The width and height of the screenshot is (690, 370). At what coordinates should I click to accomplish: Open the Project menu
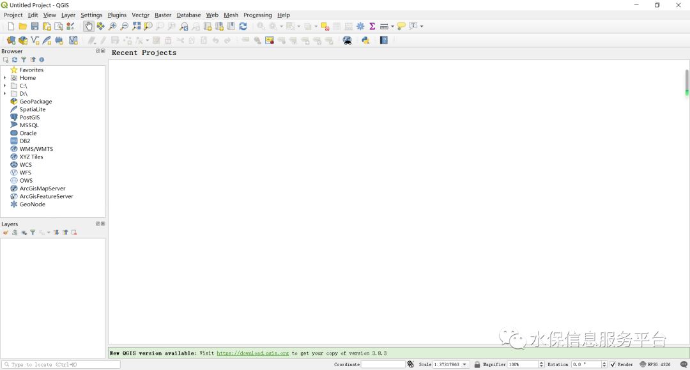click(x=13, y=15)
